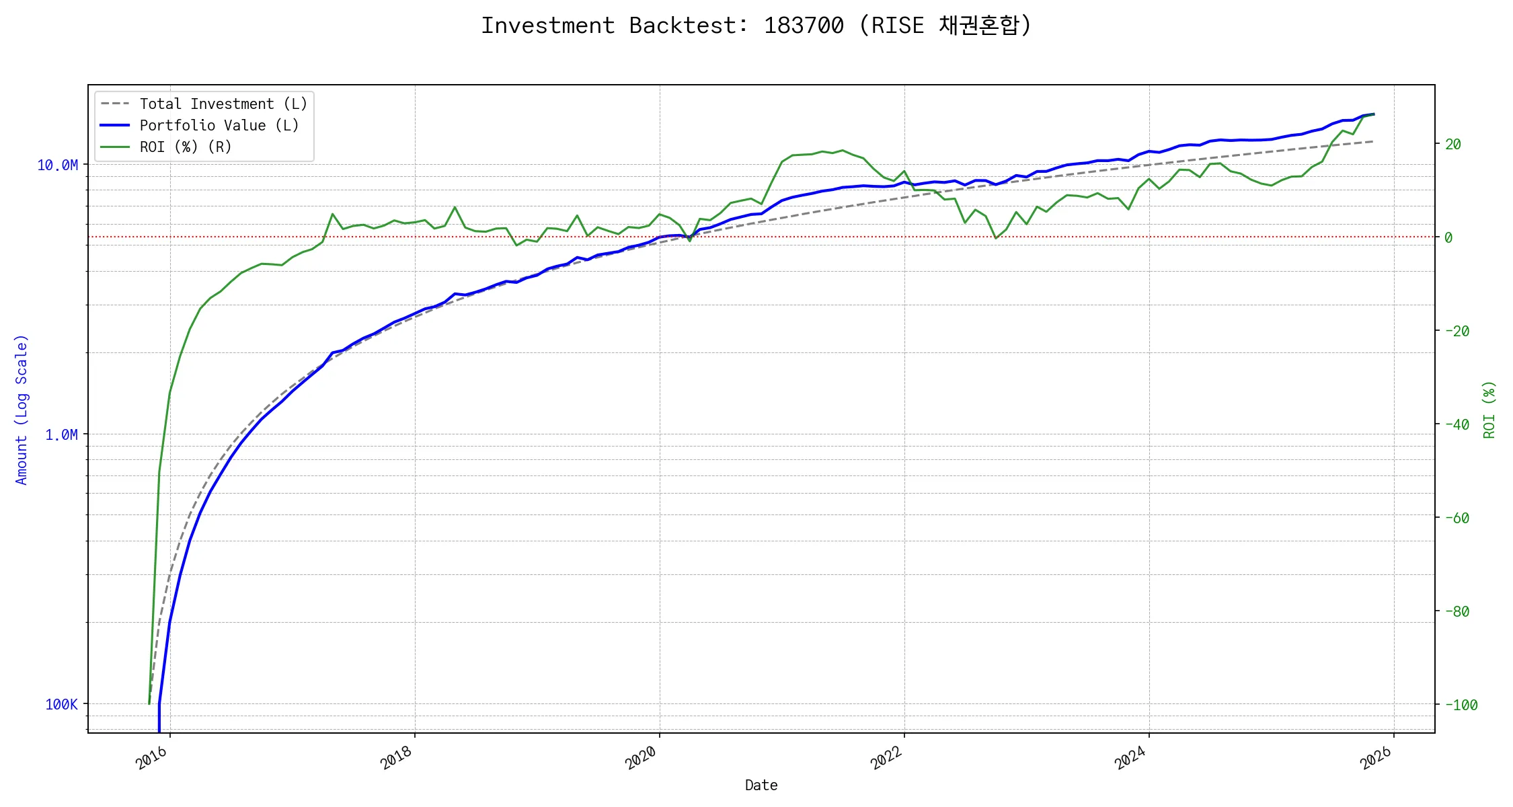Screen dimensions: 1513x807
Task: Click the 2026 date tick label
Action: coord(1376,758)
